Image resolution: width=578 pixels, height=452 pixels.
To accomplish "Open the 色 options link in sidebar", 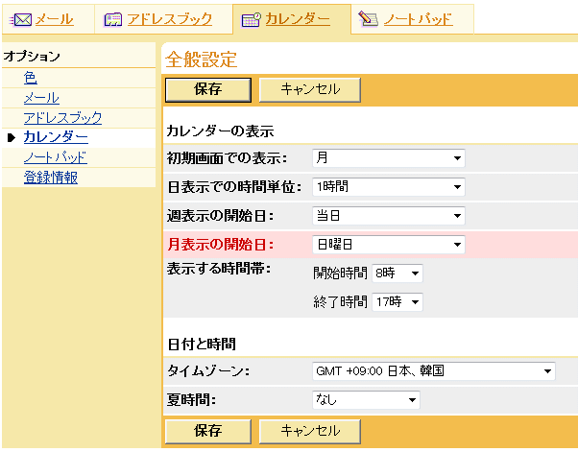I will click(x=31, y=78).
